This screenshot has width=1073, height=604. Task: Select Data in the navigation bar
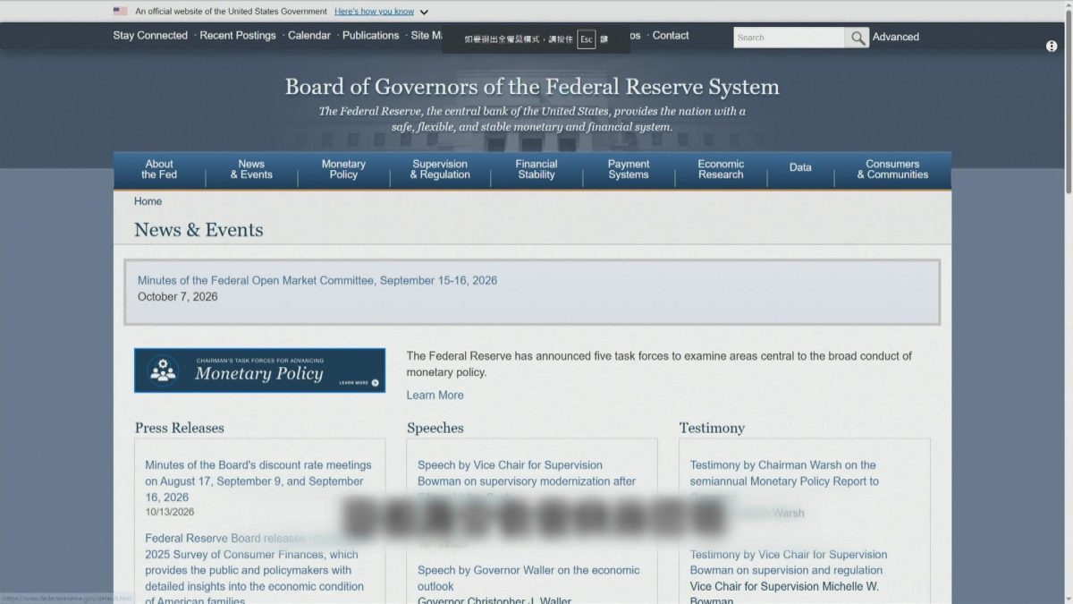[800, 168]
